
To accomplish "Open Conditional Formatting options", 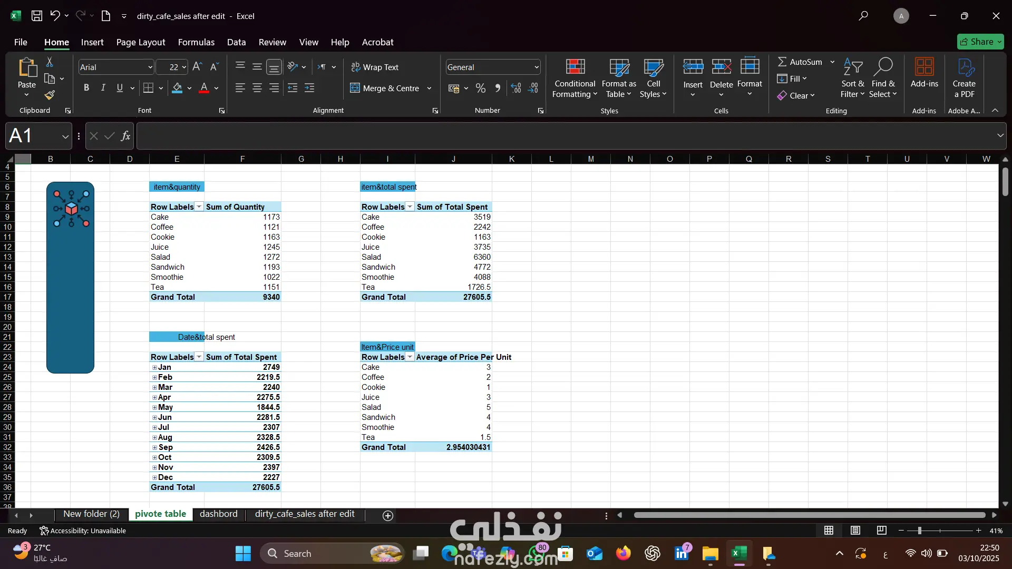I will (575, 78).
